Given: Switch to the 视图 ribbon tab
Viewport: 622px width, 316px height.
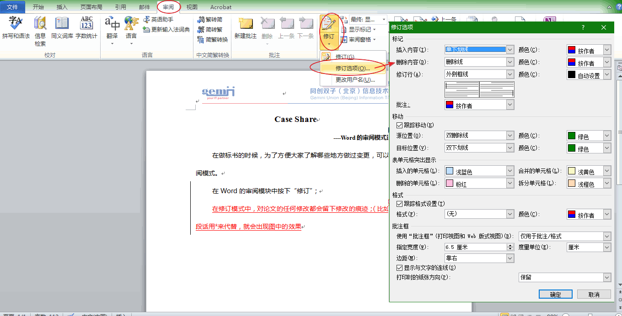Looking at the screenshot, I should [x=192, y=7].
